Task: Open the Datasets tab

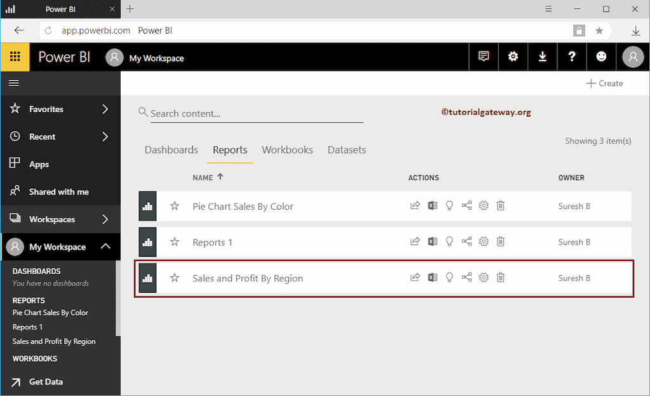Action: pyautogui.click(x=347, y=150)
